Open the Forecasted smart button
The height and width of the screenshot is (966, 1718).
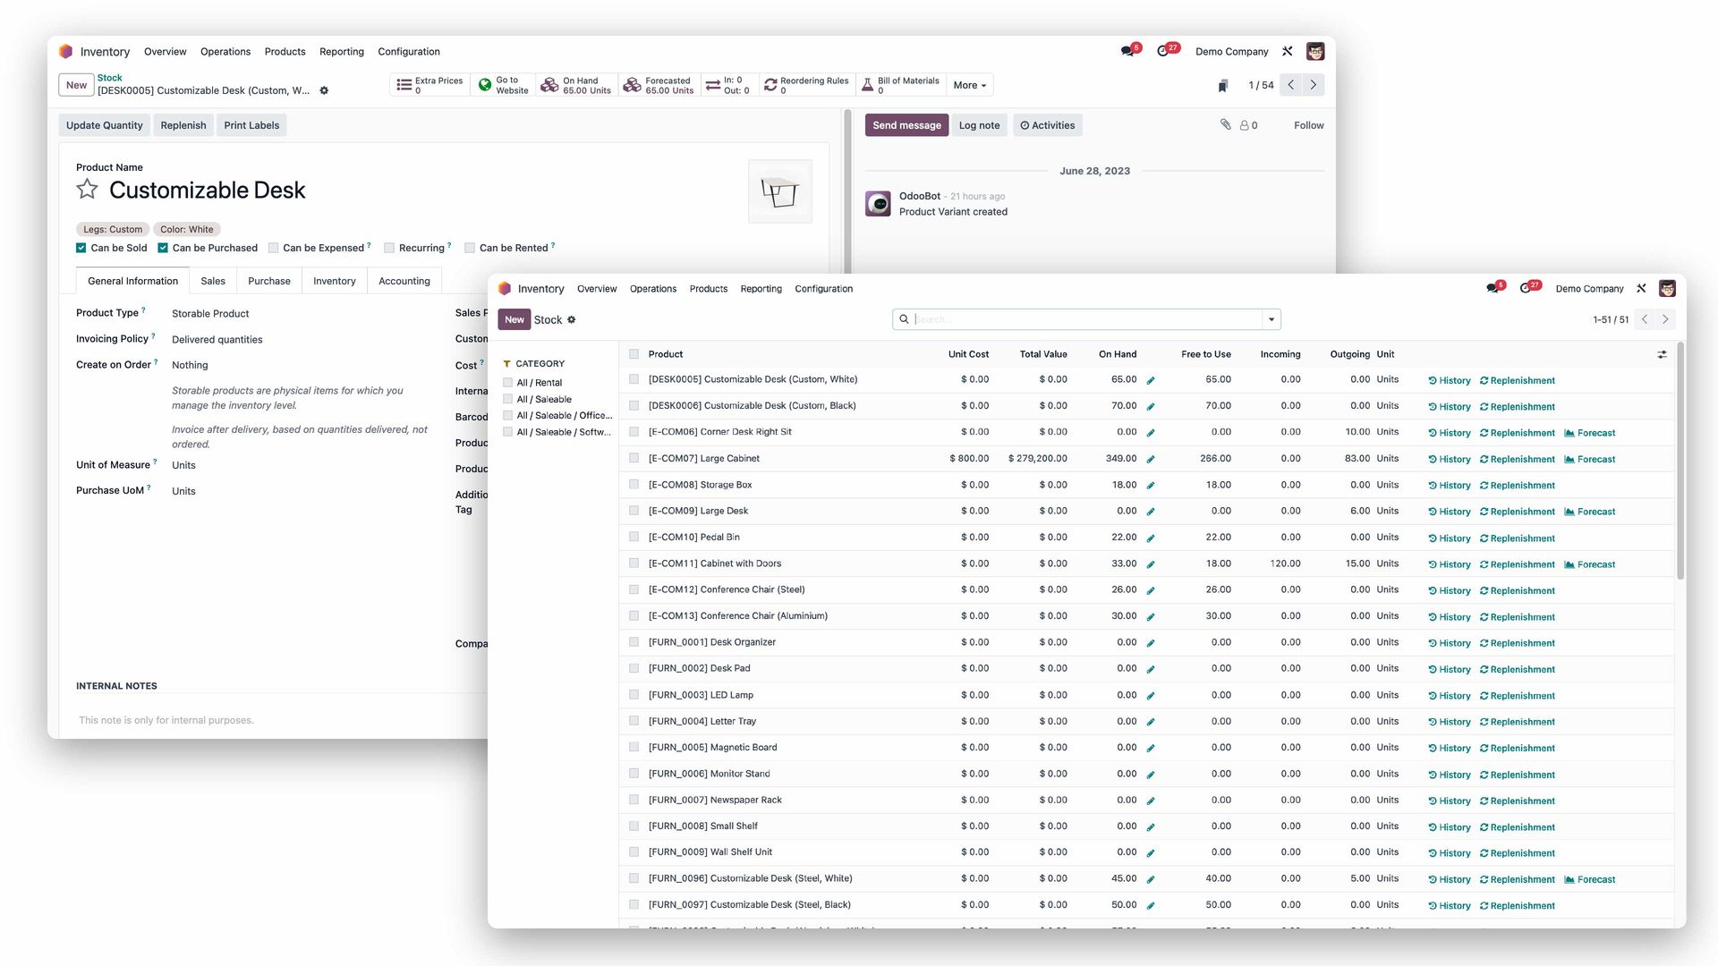(659, 85)
